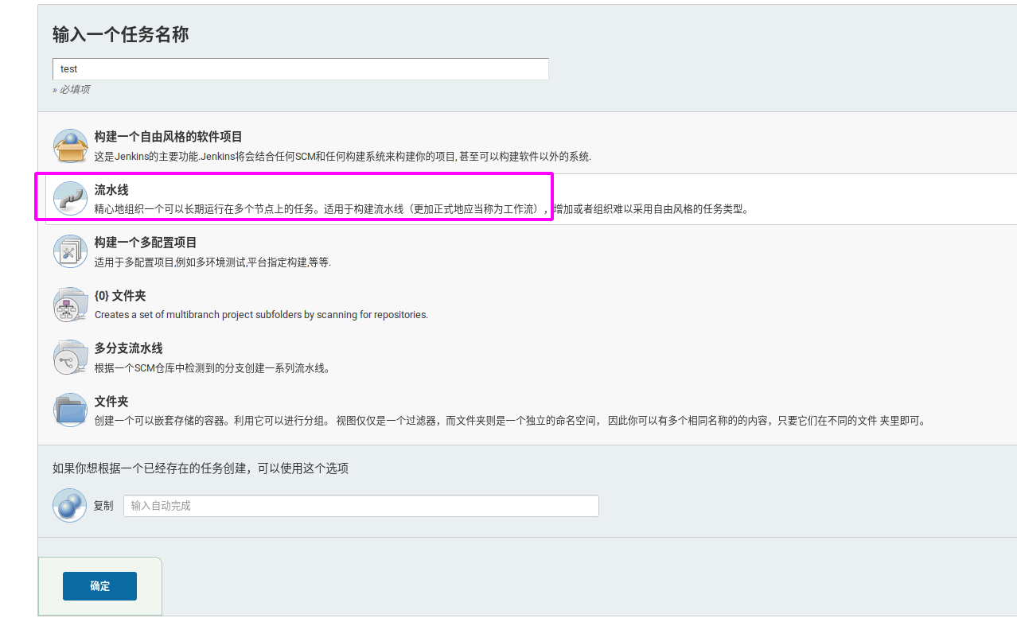The height and width of the screenshot is (618, 1017).
Task: Focus the 输入自动完成 copy-from field
Action: [361, 506]
